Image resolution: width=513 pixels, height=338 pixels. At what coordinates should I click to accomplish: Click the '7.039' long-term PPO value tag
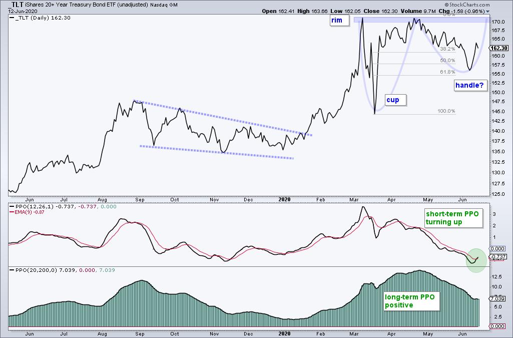(498, 298)
